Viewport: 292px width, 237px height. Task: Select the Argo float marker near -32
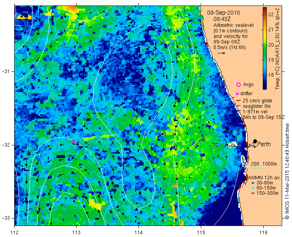[x=73, y=142]
